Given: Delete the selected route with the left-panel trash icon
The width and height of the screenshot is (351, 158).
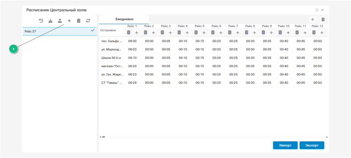Looking at the screenshot, I should (78, 21).
